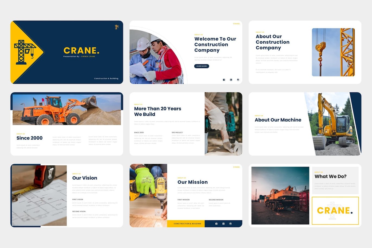
Task: Click the Instagram icon on Welcome slide
Action: coord(238,80)
